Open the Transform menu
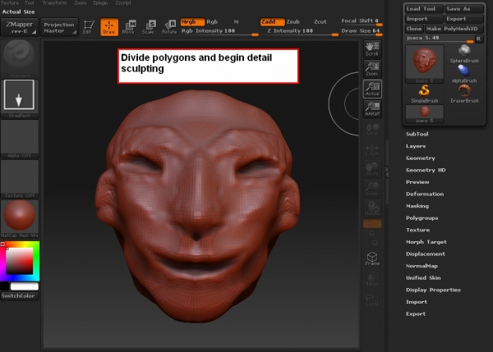 coord(54,2)
